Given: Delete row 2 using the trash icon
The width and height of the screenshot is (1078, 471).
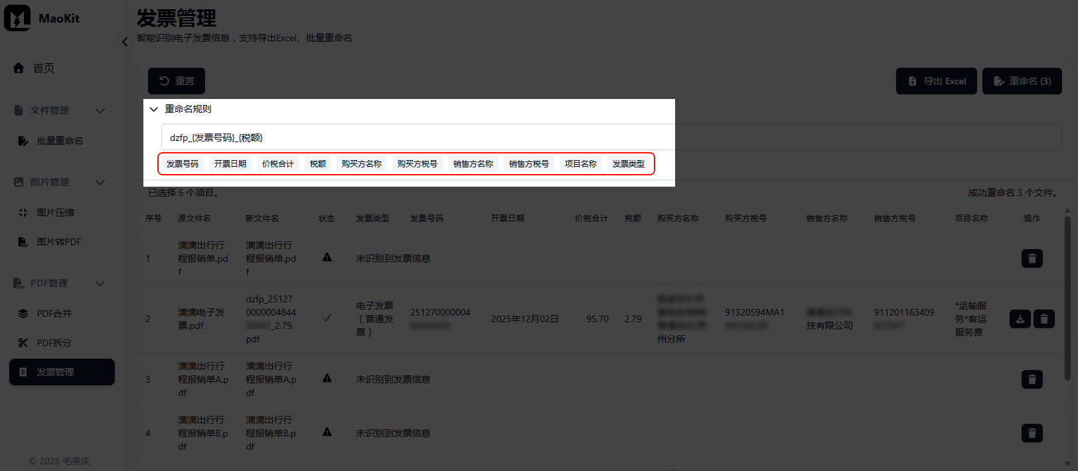Looking at the screenshot, I should (x=1043, y=319).
